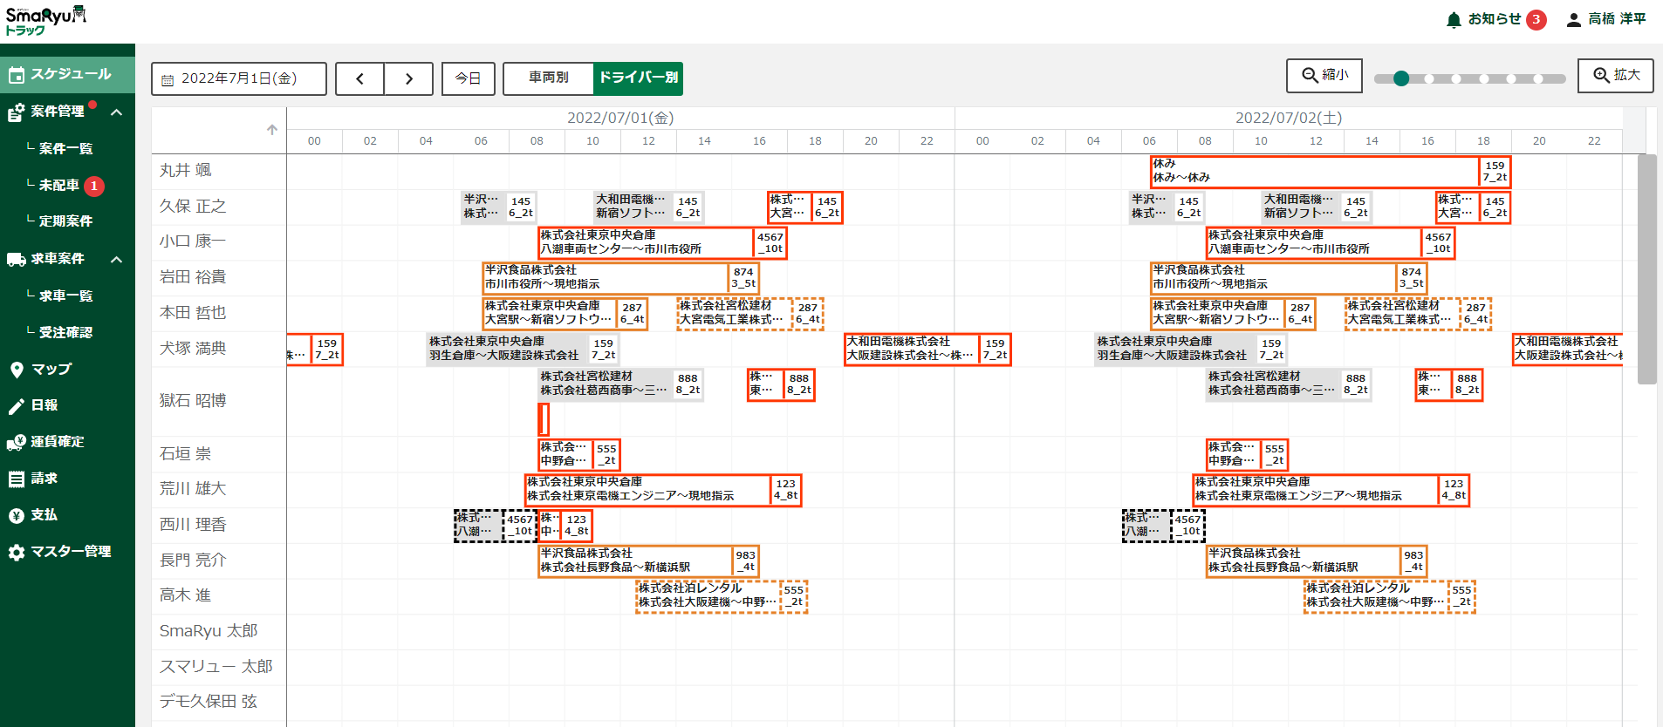Click driver name SmaRyu 太郎

point(209,631)
